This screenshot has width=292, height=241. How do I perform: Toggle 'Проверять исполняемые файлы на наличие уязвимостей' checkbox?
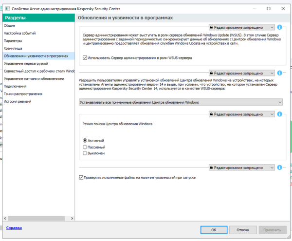pyautogui.click(x=81, y=178)
